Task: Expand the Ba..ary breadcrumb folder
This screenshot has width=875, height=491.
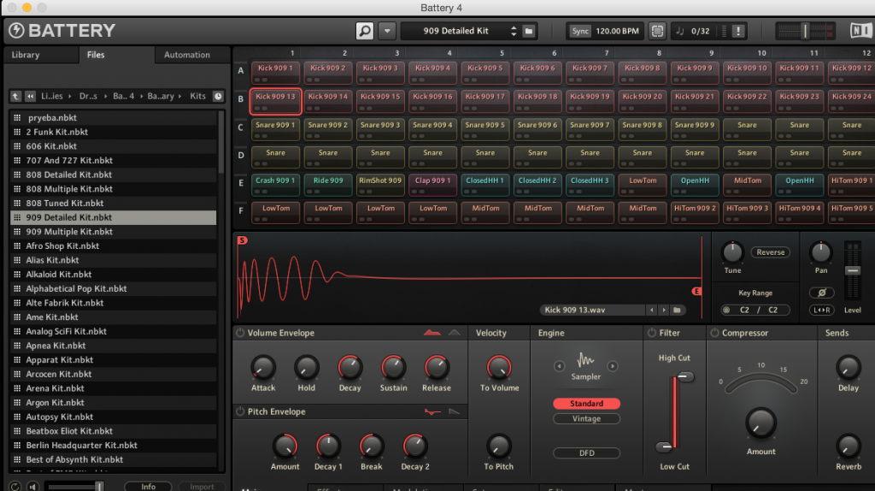Action: pos(161,96)
